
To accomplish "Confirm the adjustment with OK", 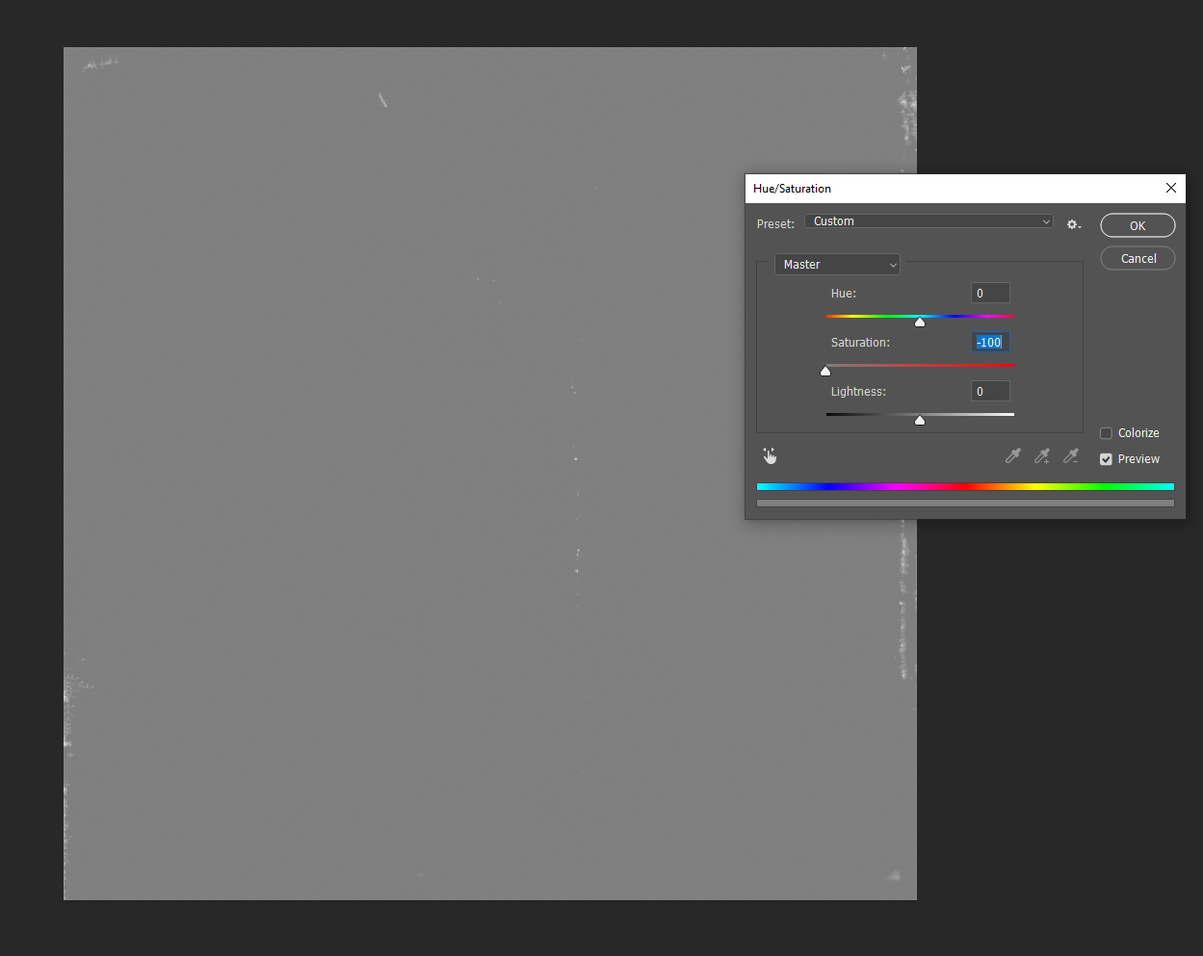I will click(1138, 224).
